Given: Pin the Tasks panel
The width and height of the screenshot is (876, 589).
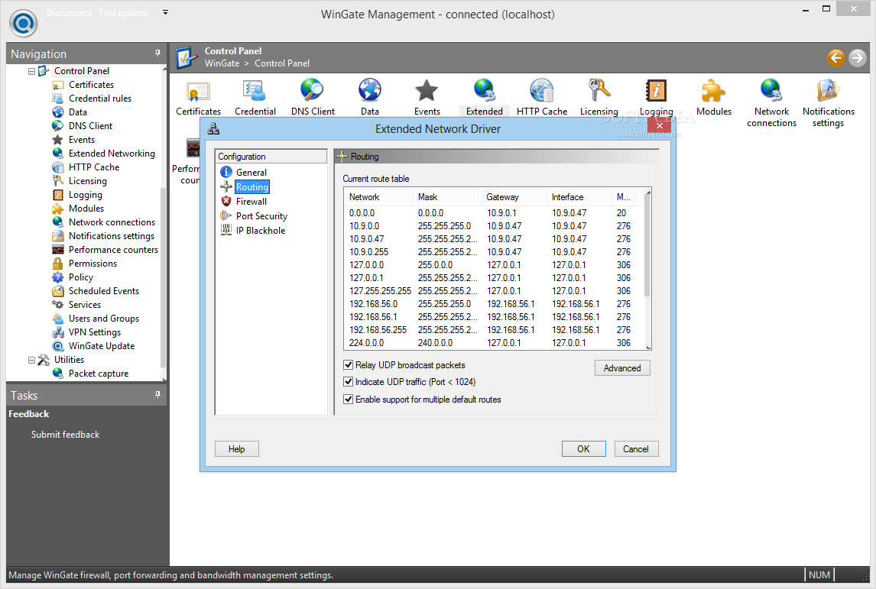Looking at the screenshot, I should click(x=157, y=395).
